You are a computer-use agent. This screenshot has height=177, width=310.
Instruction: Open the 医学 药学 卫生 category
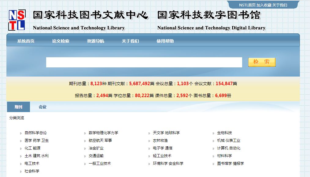point(37,141)
